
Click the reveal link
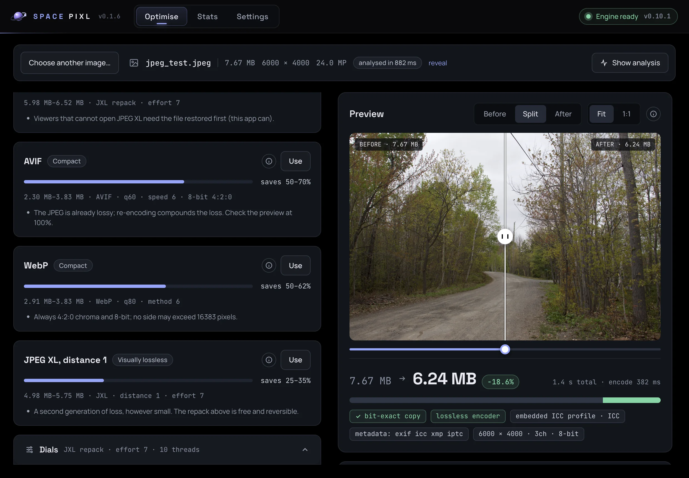tap(438, 63)
